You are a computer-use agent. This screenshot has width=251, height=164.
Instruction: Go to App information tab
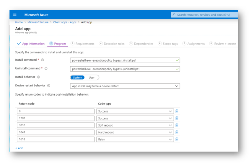pos(31,44)
